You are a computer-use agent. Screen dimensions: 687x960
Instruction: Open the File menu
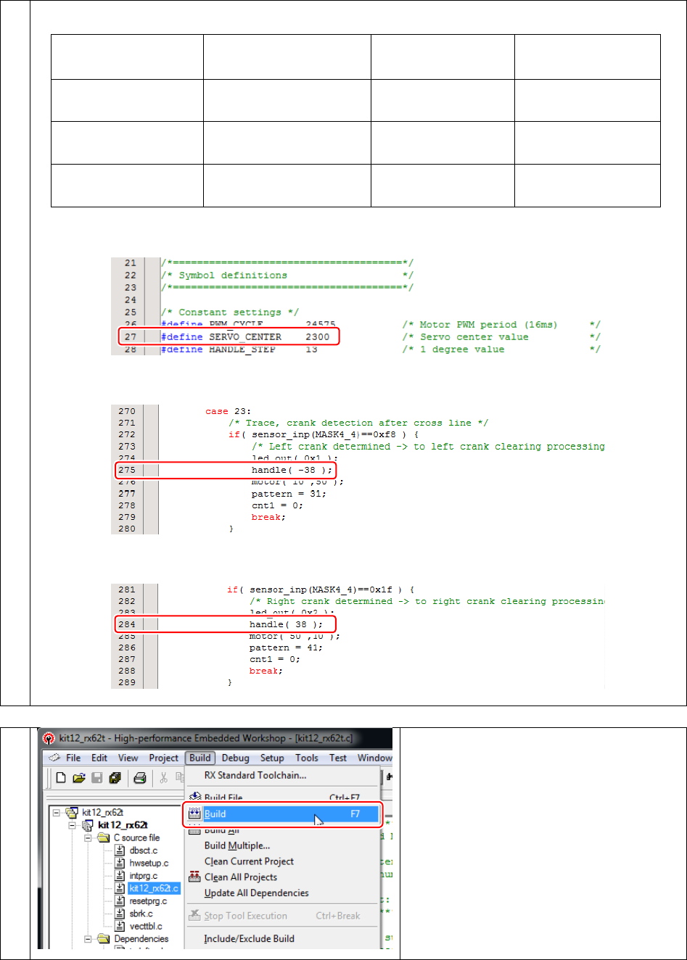point(73,758)
